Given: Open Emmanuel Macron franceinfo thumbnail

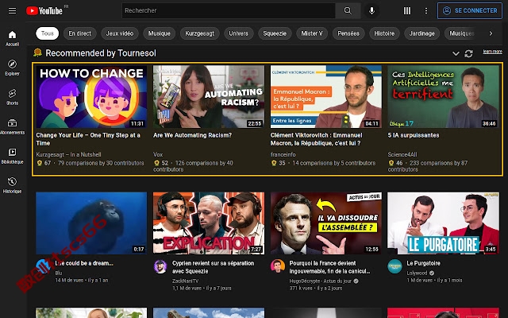Looking at the screenshot, I should click(x=326, y=97).
